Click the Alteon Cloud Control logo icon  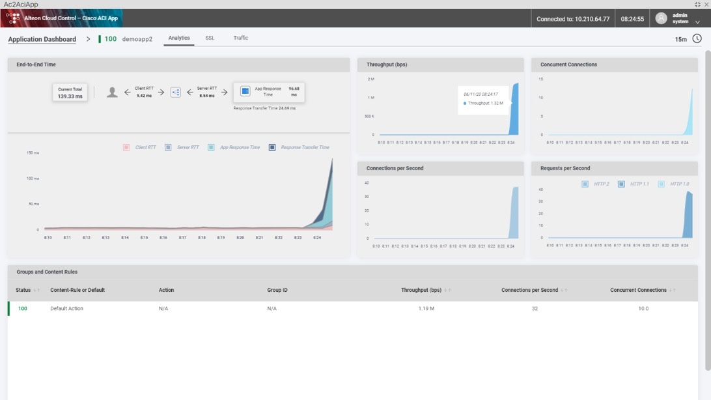coord(13,18)
